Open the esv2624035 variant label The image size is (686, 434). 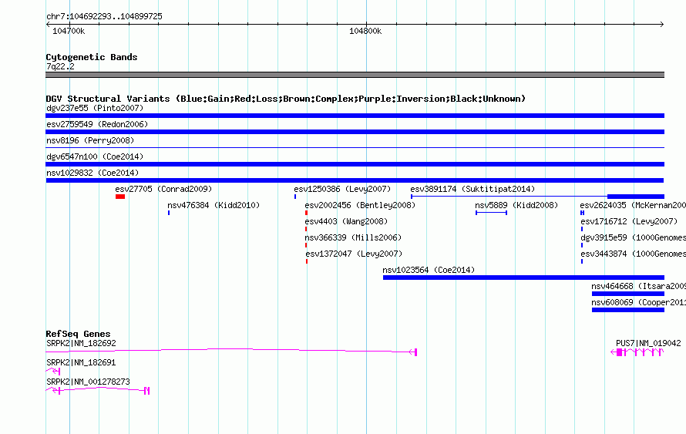coord(633,205)
